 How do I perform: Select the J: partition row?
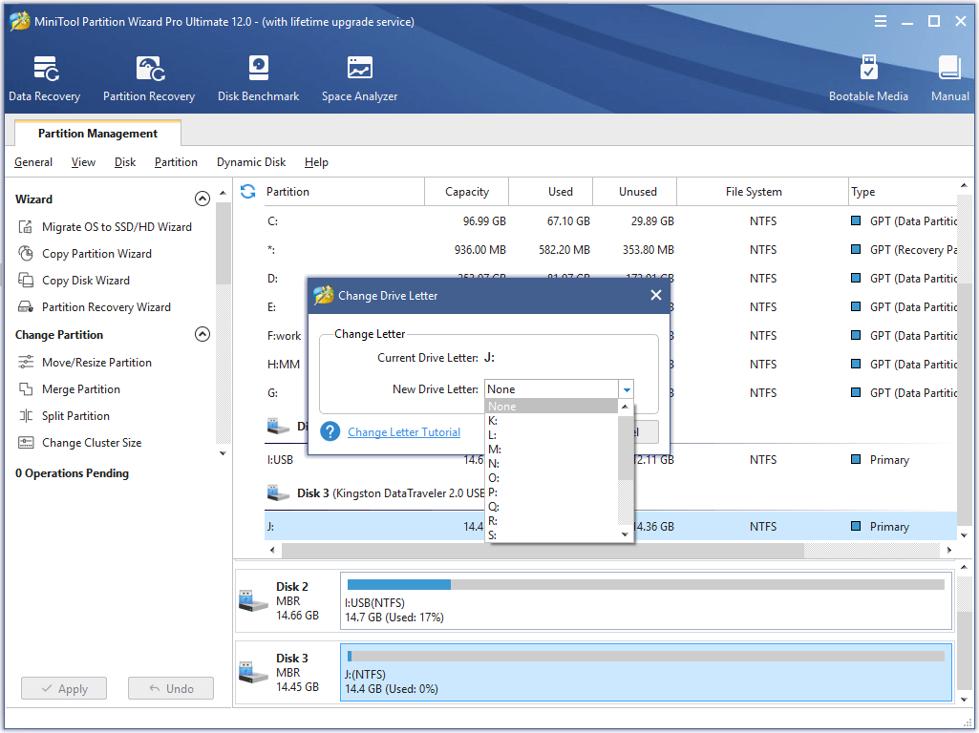(610, 527)
